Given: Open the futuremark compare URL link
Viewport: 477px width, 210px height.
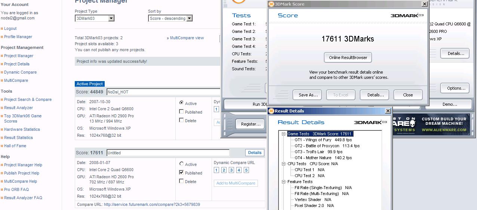Looking at the screenshot, I should (x=152, y=204).
